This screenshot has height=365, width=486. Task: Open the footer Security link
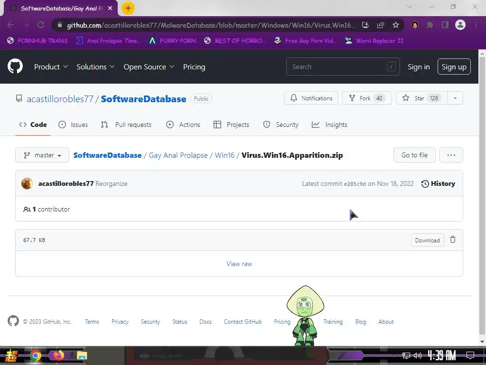150,322
